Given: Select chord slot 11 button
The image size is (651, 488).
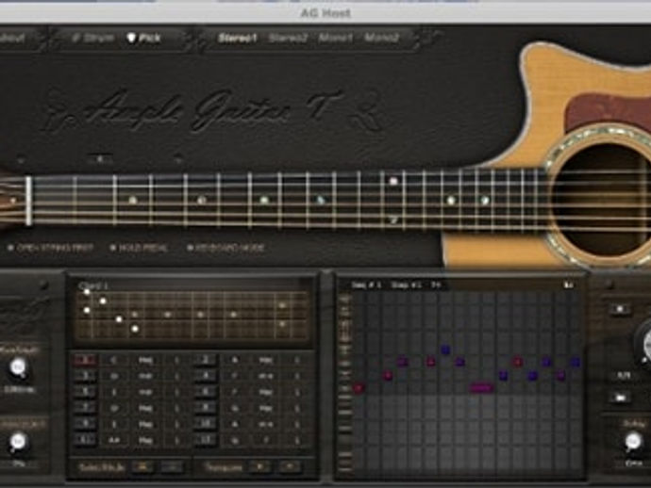Looking at the screenshot, I should pyautogui.click(x=85, y=440).
